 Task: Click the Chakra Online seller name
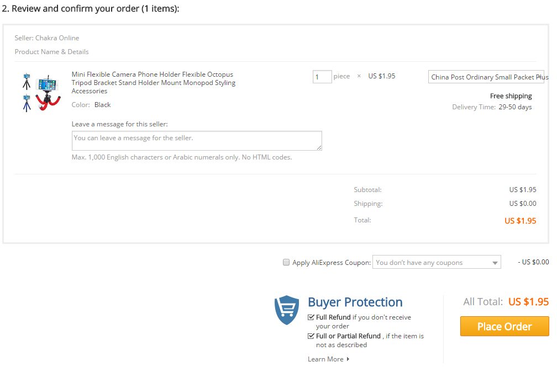click(57, 38)
